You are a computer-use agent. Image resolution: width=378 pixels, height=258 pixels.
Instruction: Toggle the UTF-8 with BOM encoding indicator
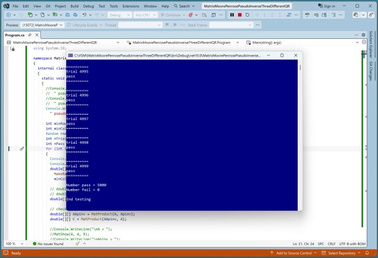pos(354,243)
